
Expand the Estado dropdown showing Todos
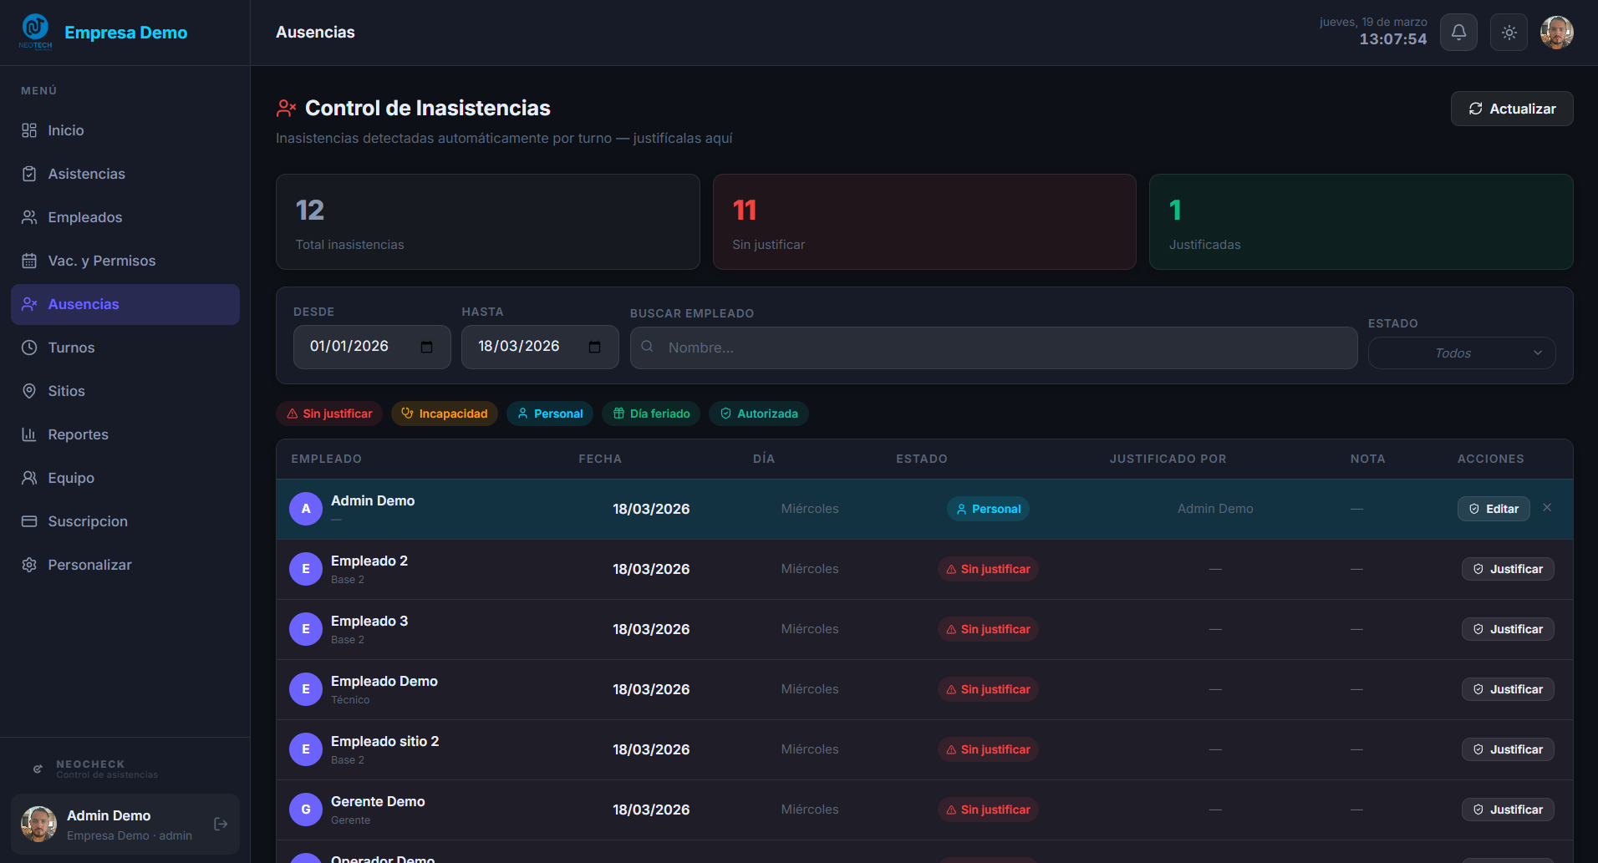1461,353
